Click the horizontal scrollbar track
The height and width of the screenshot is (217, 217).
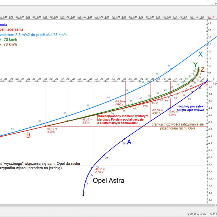coord(107,205)
